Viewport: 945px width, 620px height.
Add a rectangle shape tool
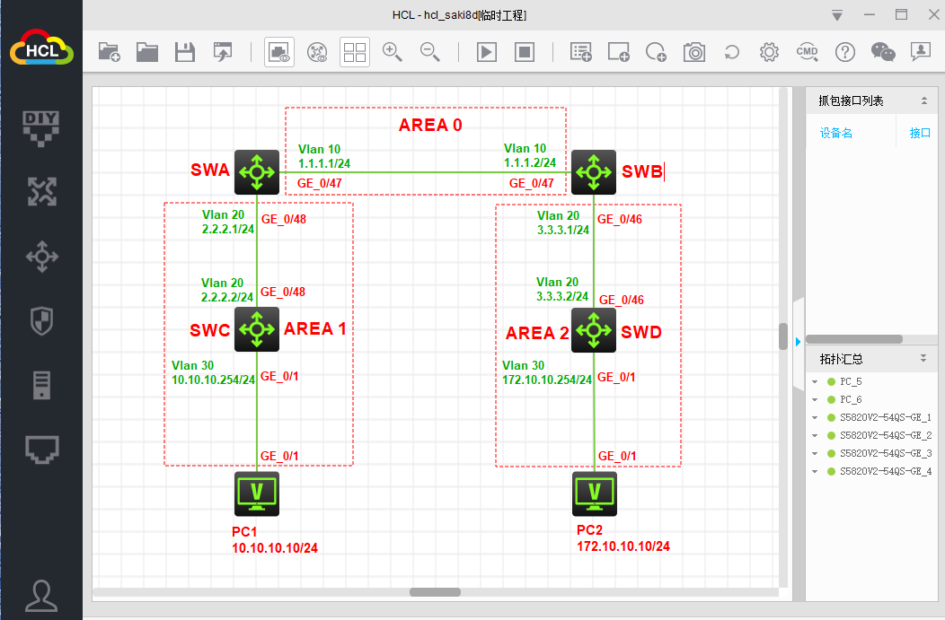click(618, 52)
